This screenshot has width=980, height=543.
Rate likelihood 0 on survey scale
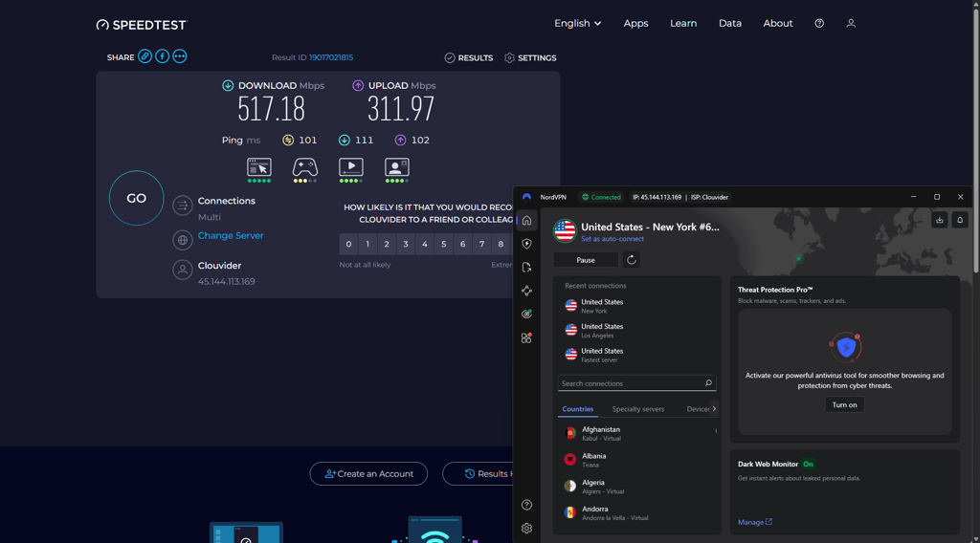[348, 244]
